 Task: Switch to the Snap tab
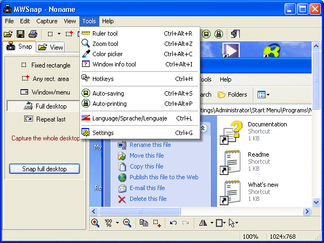click(19, 46)
